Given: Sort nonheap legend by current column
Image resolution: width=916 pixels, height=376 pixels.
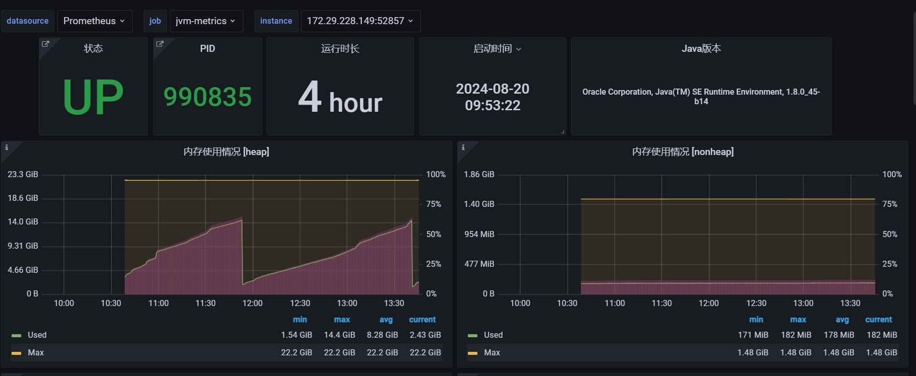Looking at the screenshot, I should click(879, 320).
